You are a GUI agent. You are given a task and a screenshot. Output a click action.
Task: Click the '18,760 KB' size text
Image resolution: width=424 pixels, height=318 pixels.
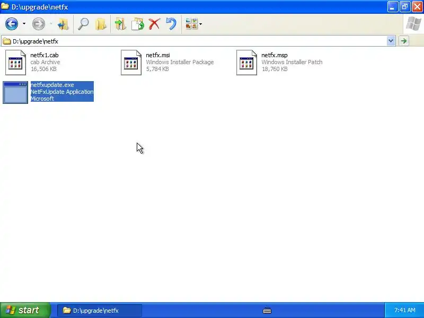tap(275, 69)
